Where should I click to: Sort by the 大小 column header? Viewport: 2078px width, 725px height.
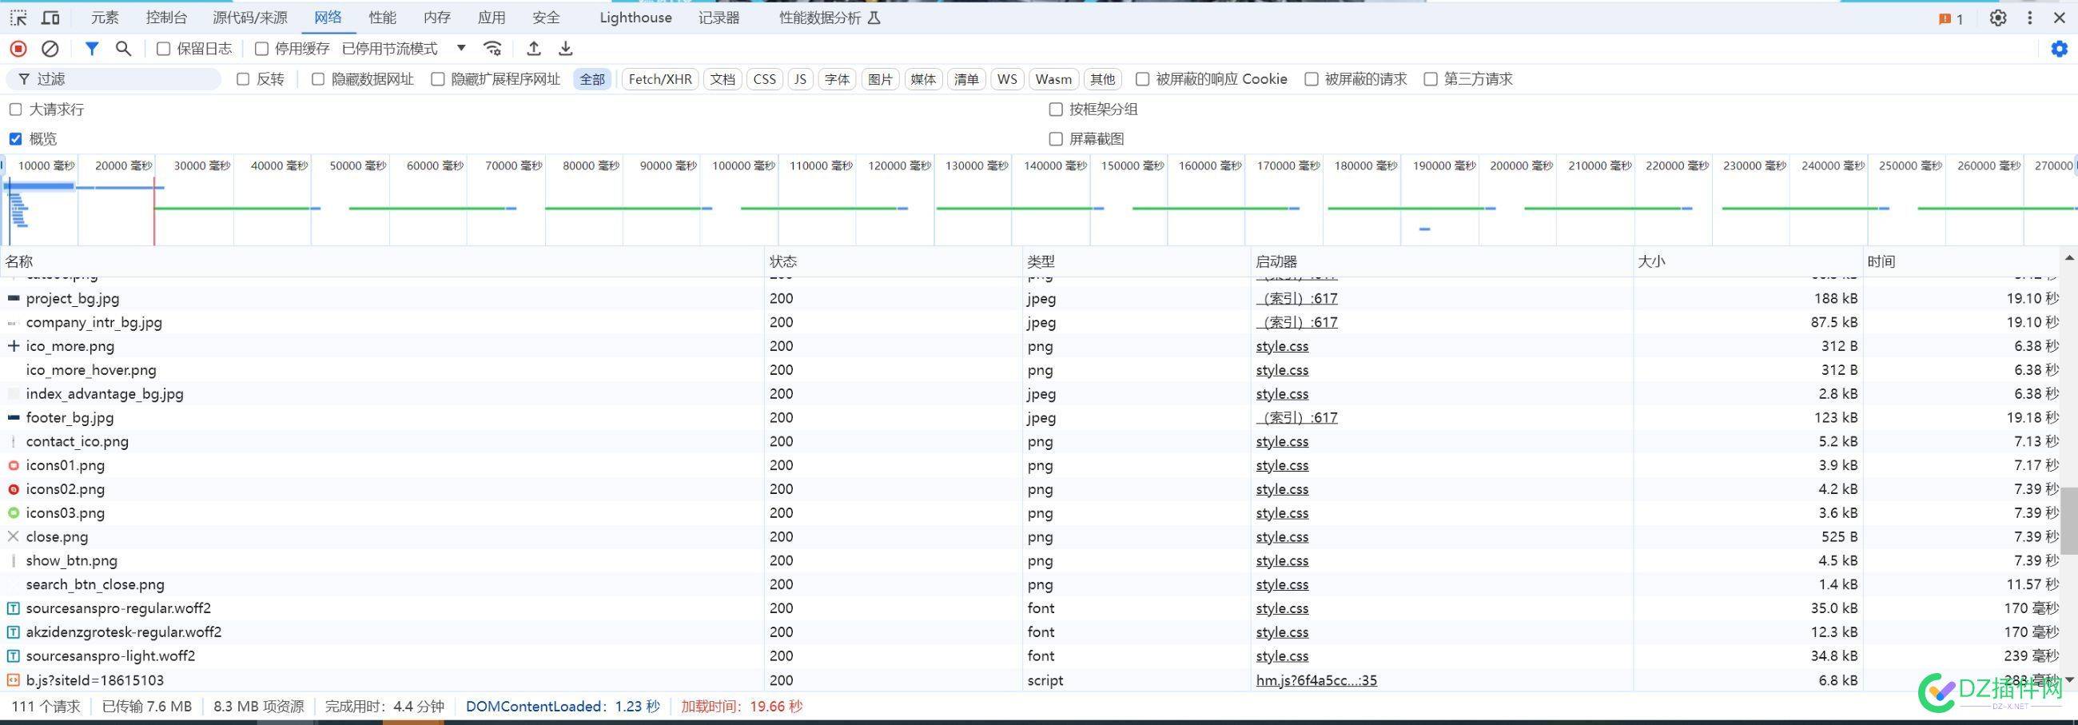click(1748, 261)
